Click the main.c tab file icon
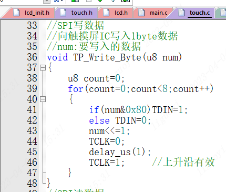This screenshot has width=226, height=192. click(x=141, y=13)
